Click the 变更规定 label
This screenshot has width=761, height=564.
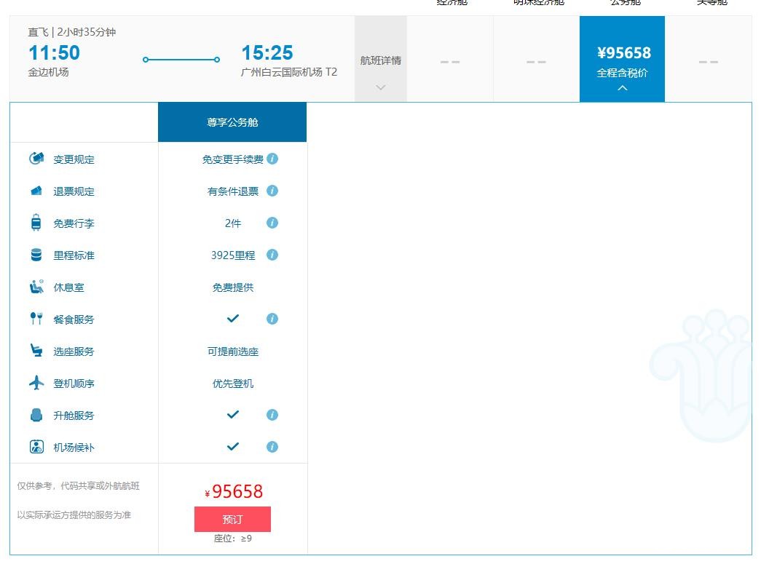pos(74,159)
